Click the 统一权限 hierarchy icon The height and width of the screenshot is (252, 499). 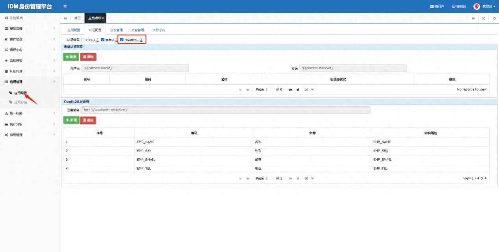pyautogui.click(x=6, y=113)
